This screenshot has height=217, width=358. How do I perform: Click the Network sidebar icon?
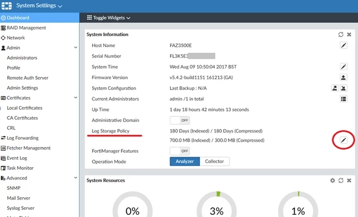pyautogui.click(x=3, y=38)
